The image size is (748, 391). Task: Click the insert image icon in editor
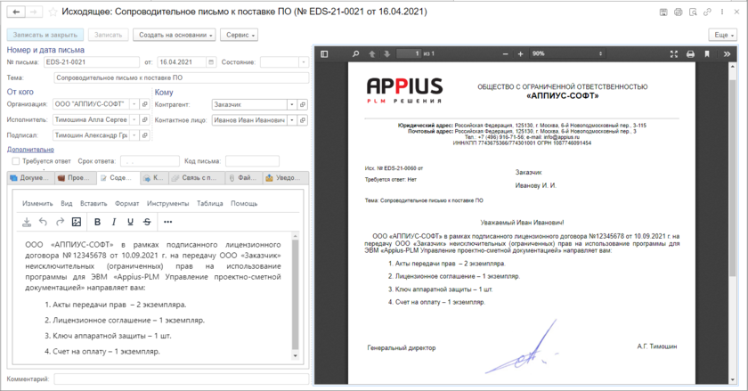tap(77, 222)
